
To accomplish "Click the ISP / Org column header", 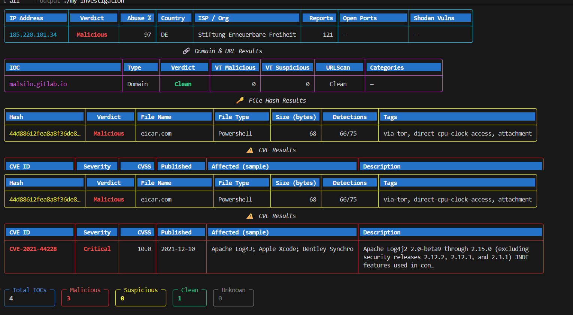I will 247,18.
